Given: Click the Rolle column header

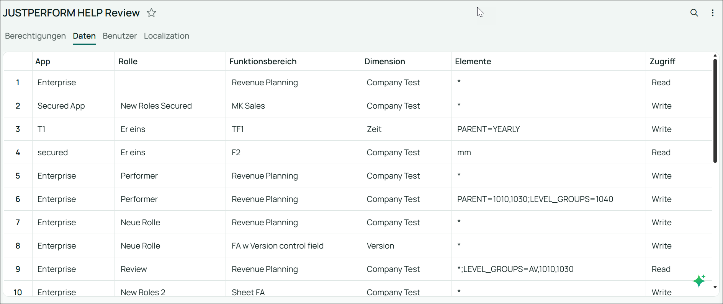Looking at the screenshot, I should (170, 62).
